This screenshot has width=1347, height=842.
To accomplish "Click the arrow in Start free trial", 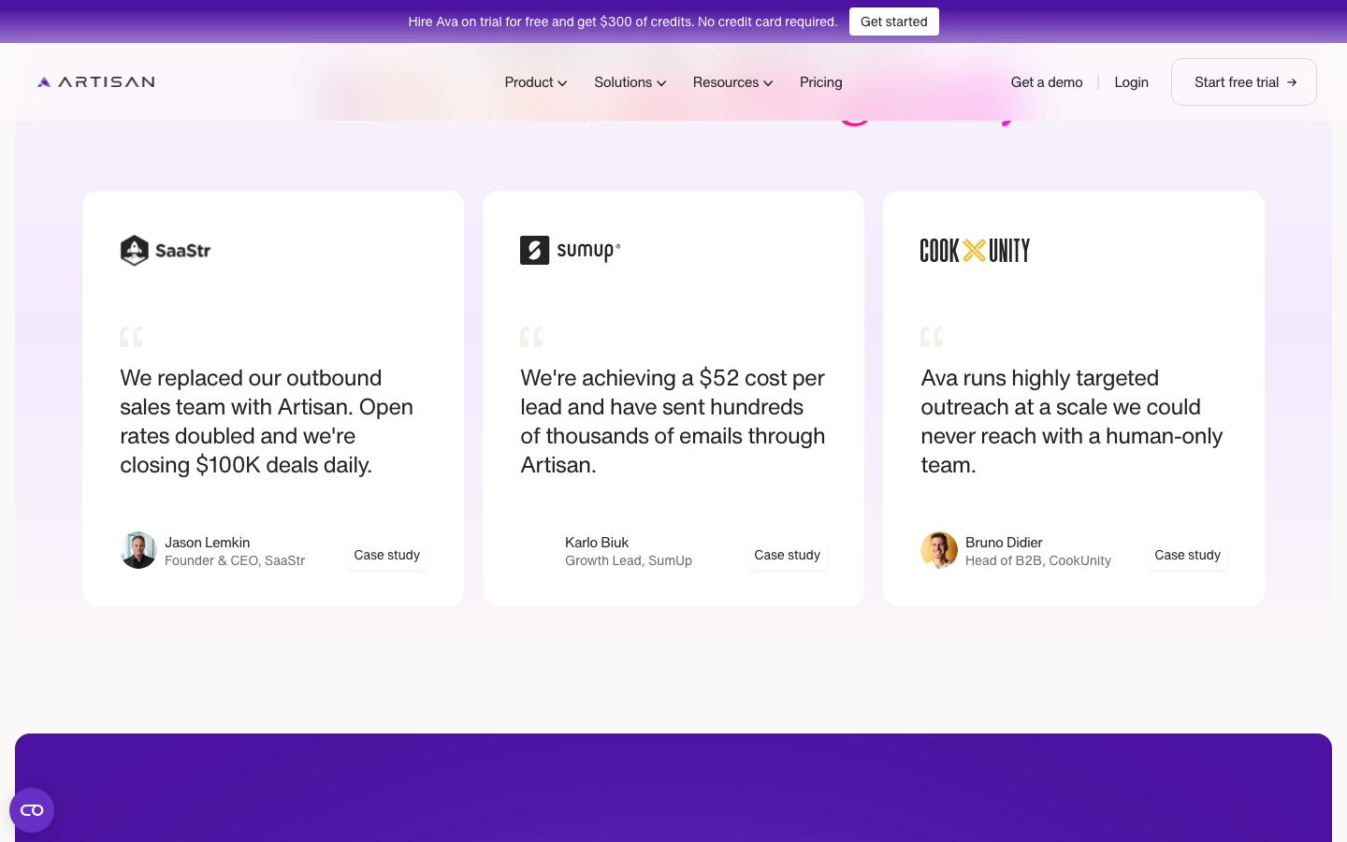I will 1292,82.
